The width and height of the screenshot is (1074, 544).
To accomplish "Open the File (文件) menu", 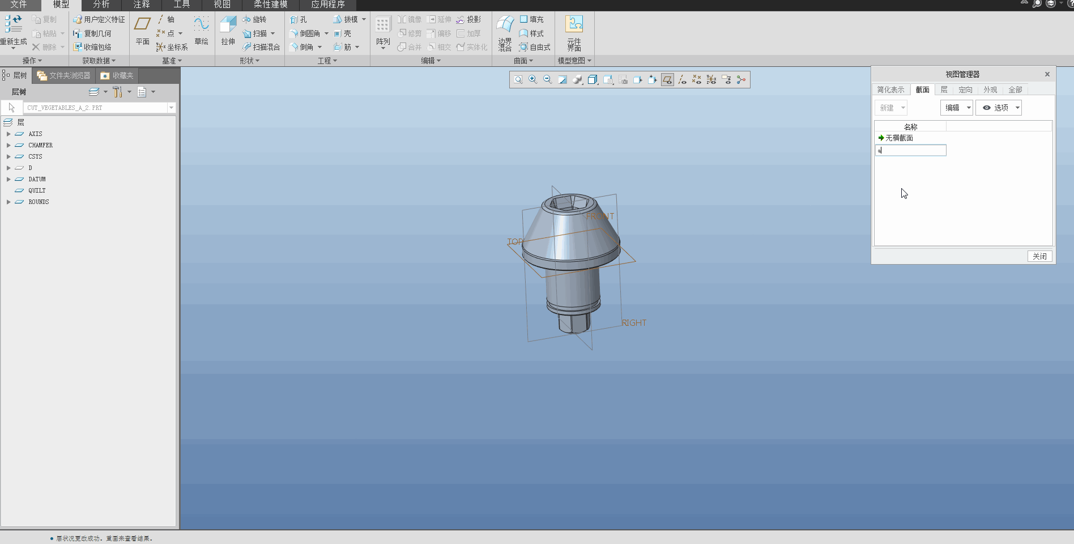I will point(19,5).
